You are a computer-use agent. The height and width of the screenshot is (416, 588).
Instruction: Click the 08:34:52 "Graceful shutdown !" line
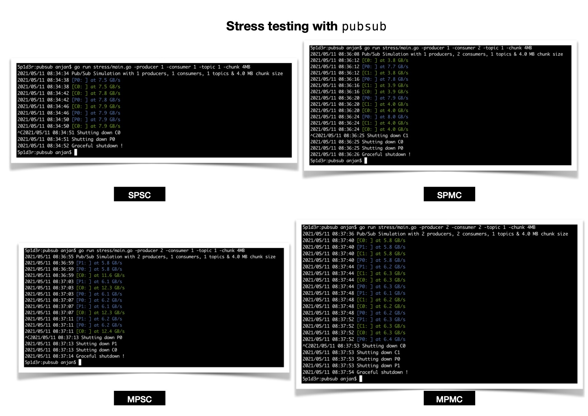tap(70, 146)
